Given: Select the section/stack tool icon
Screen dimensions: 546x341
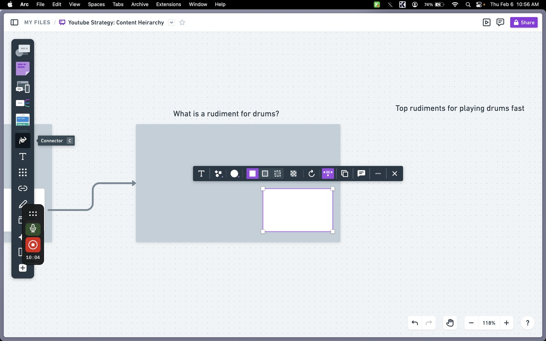Looking at the screenshot, I should pos(23,120).
